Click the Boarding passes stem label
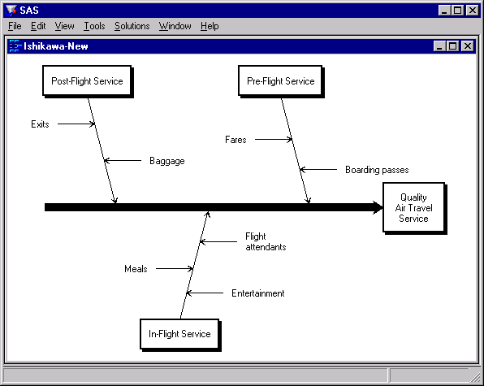The width and height of the screenshot is (484, 386). point(377,170)
